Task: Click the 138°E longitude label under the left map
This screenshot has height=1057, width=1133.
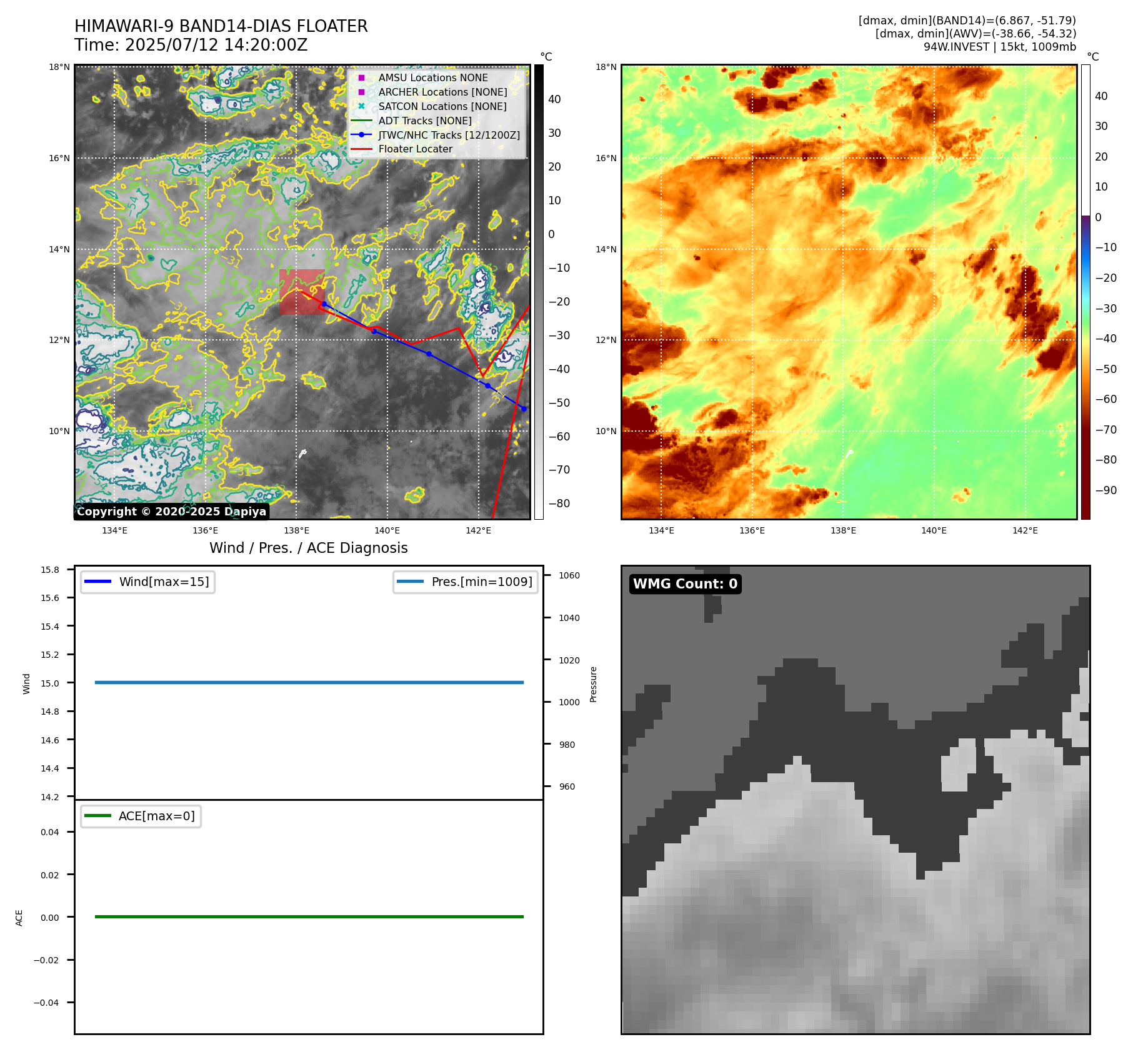Action: pos(296,530)
